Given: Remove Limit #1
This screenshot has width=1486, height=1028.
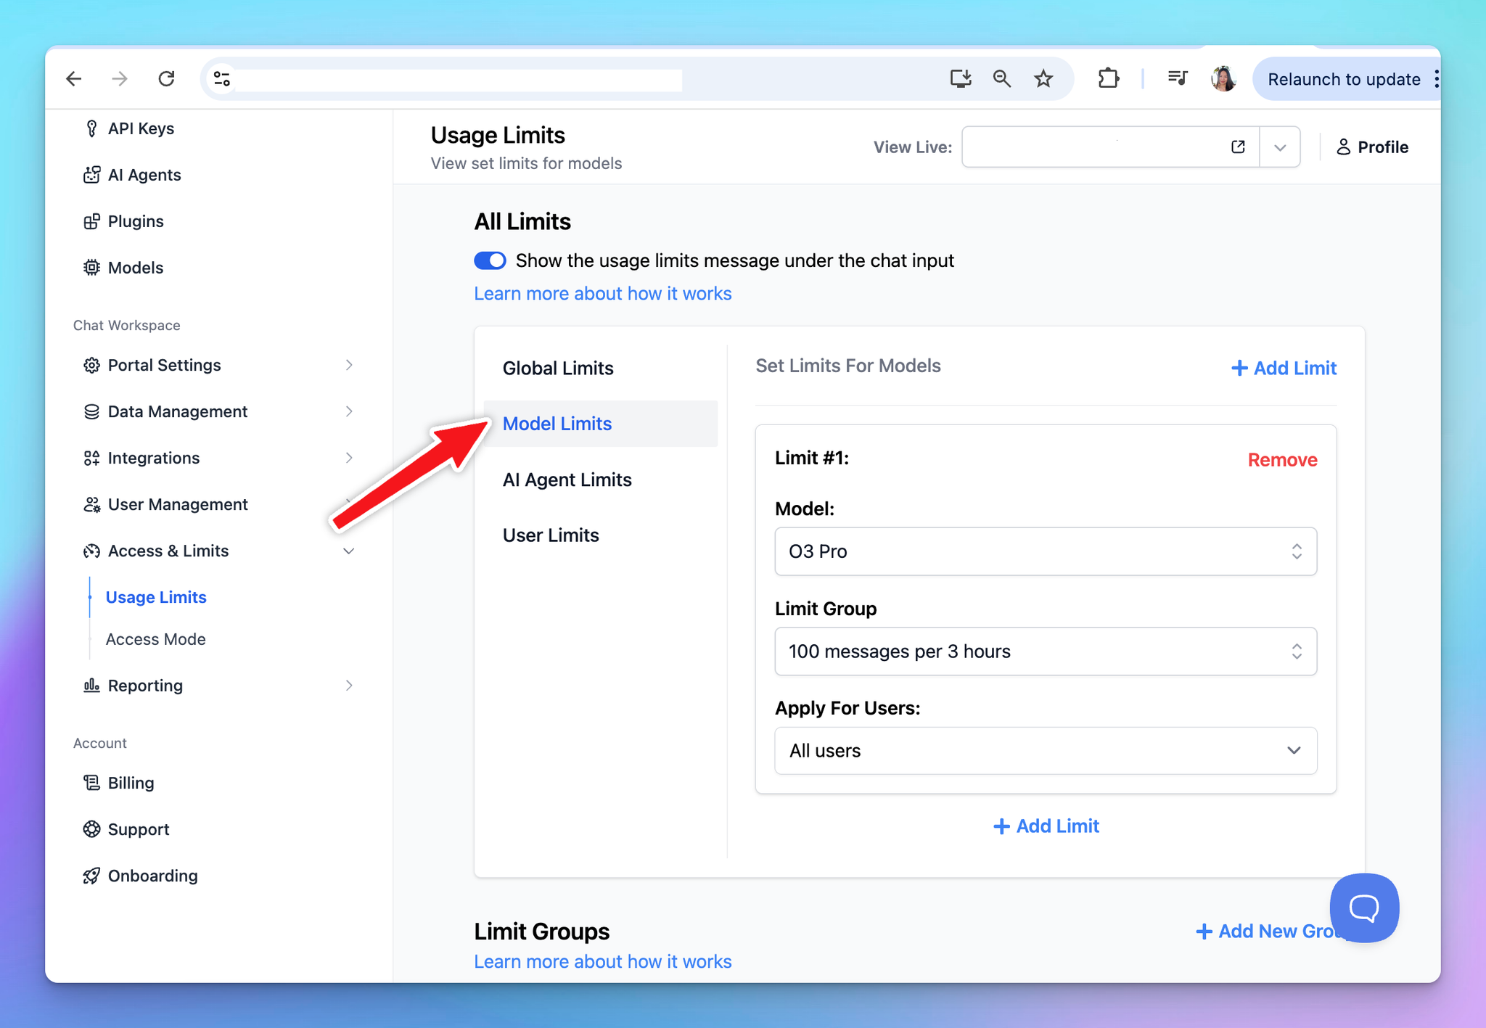Looking at the screenshot, I should 1282,460.
